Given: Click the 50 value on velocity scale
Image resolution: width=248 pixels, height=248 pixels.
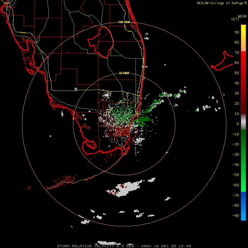Looking at the screenshot, I should pos(237,73).
